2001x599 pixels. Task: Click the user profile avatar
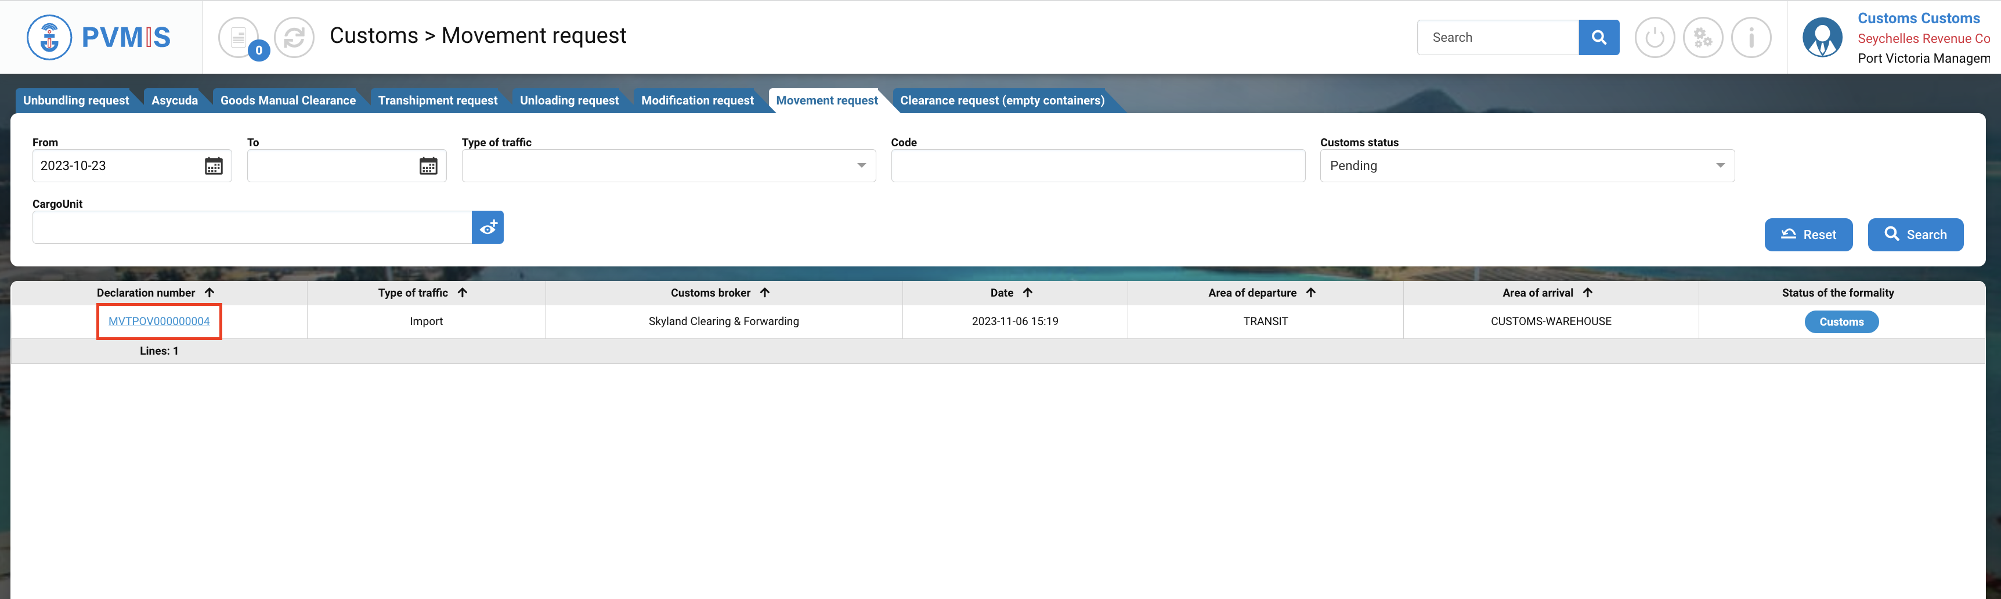(1822, 37)
